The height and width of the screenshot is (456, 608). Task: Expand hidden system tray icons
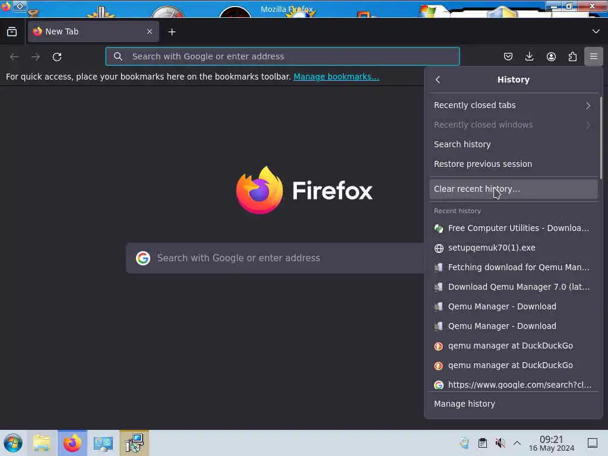pos(517,443)
